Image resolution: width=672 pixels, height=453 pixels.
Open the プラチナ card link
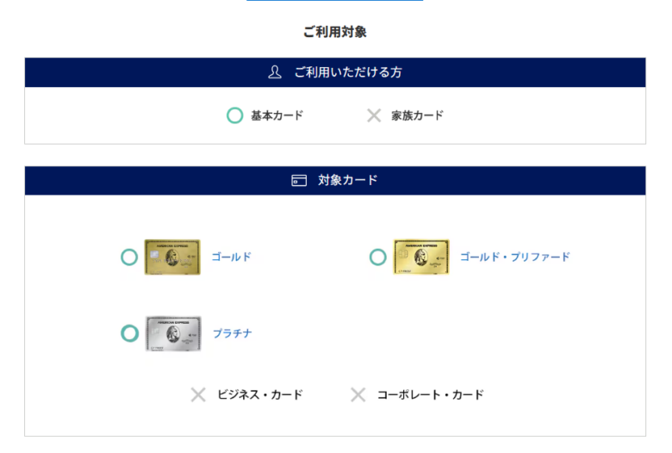pyautogui.click(x=233, y=333)
